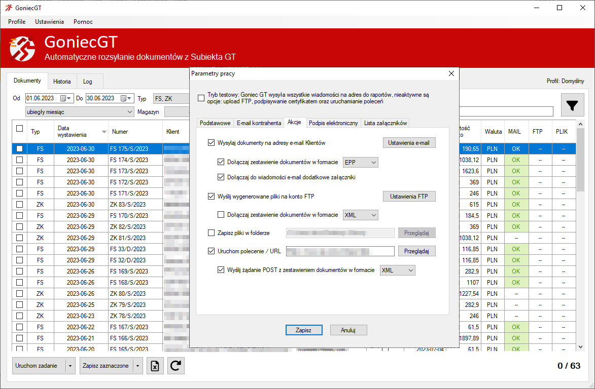Click the MAIL column header
This screenshot has width=595, height=389.
[x=515, y=132]
